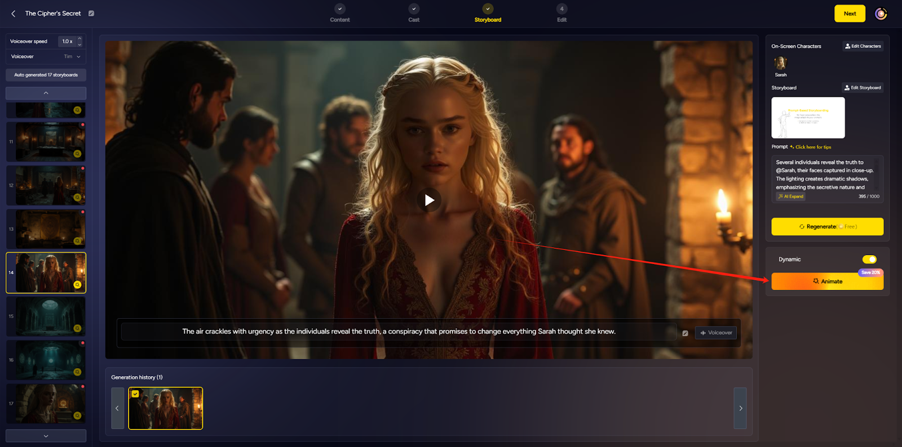This screenshot has height=447, width=902.
Task: Go to the Content step
Action: pyautogui.click(x=340, y=14)
